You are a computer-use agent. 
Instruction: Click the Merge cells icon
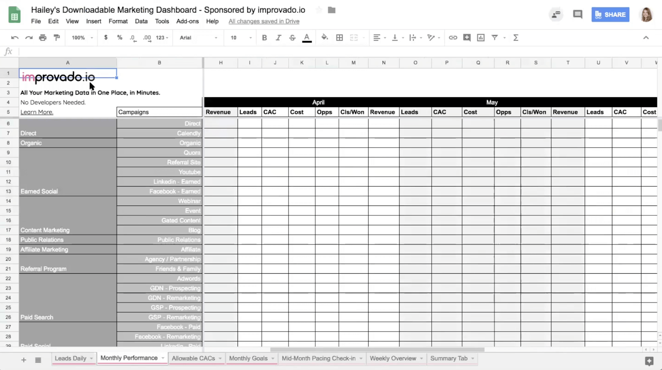(354, 38)
